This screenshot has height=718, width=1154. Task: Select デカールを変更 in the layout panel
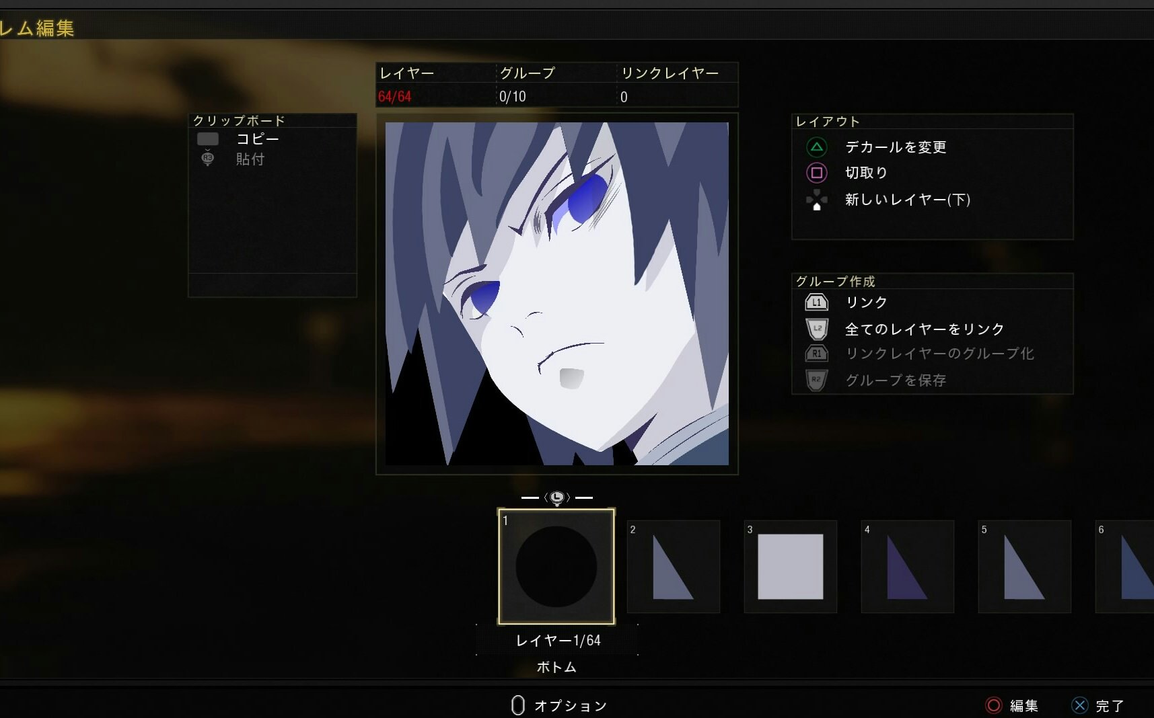click(896, 147)
